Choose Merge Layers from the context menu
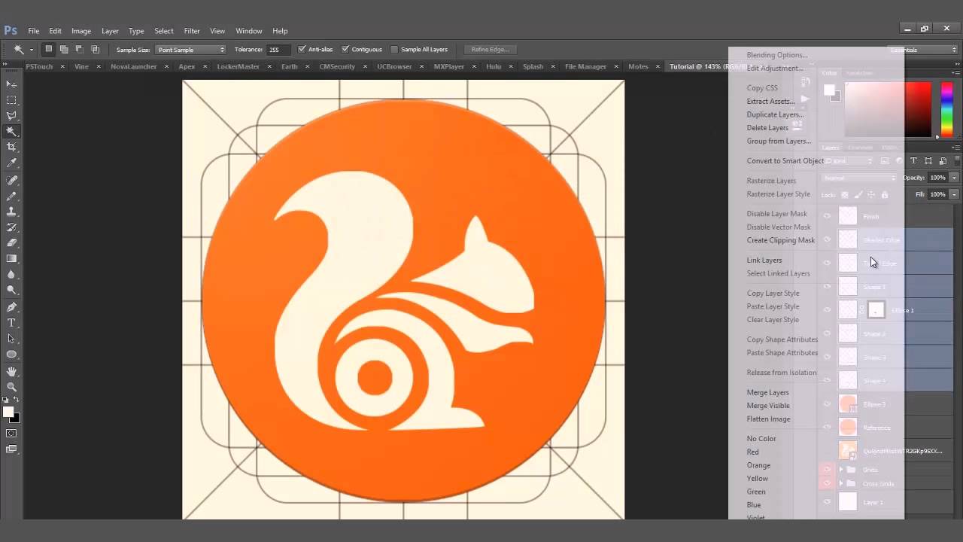The height and width of the screenshot is (542, 963). click(767, 392)
